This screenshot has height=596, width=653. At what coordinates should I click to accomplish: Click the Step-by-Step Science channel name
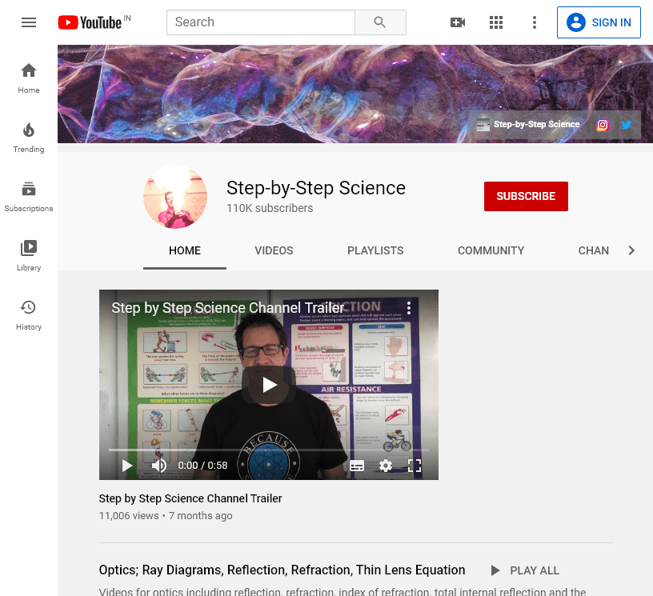point(315,188)
